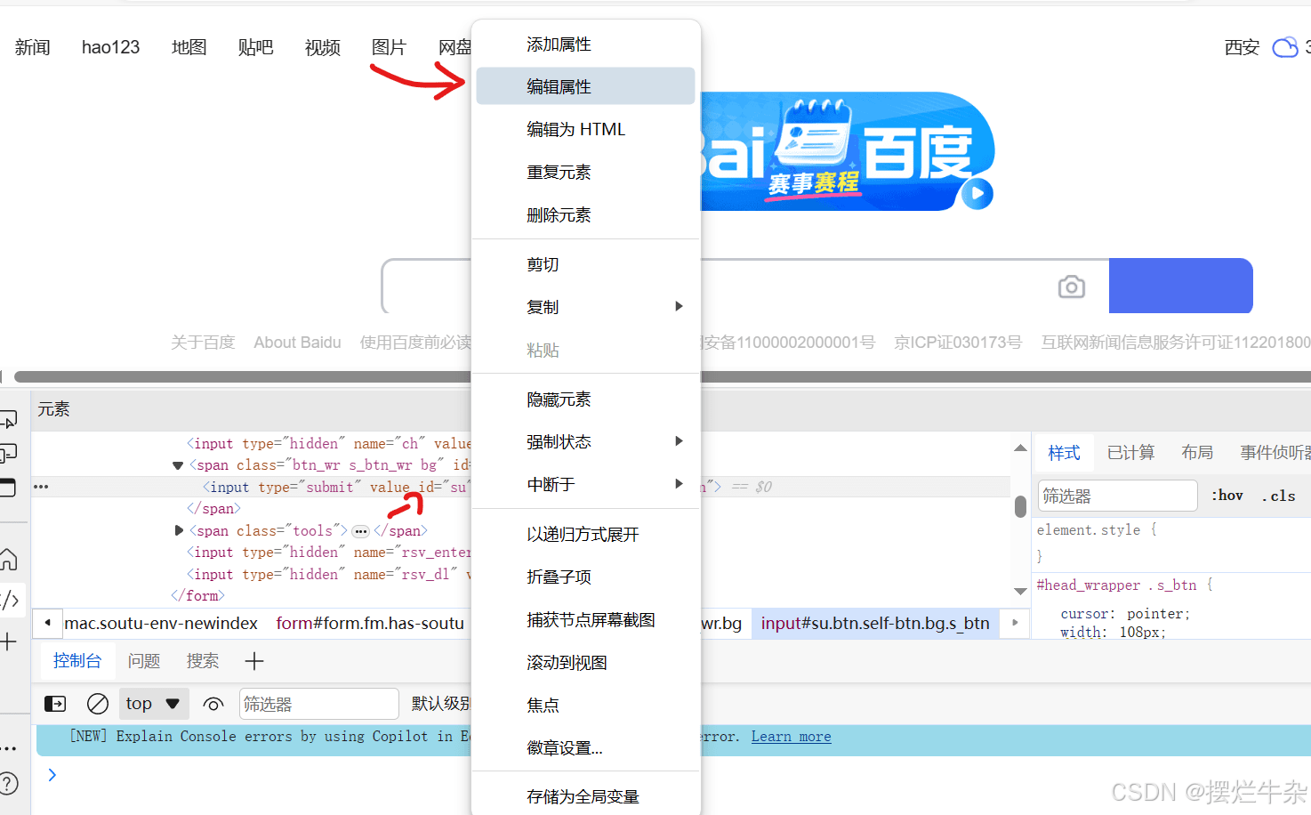This screenshot has height=815, width=1311.
Task: Switch to the 控制台 drawer tab
Action: [x=77, y=661]
